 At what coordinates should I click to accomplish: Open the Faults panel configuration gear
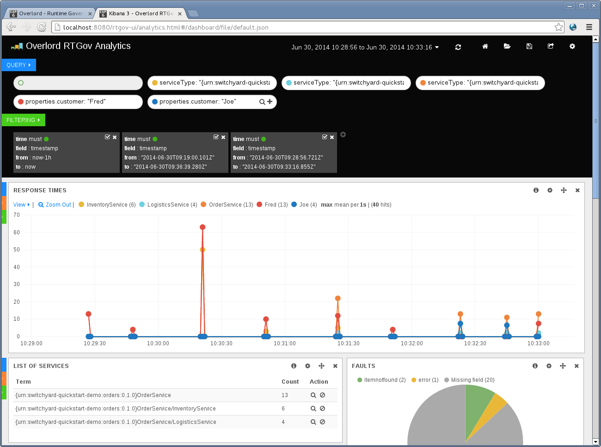coord(549,366)
